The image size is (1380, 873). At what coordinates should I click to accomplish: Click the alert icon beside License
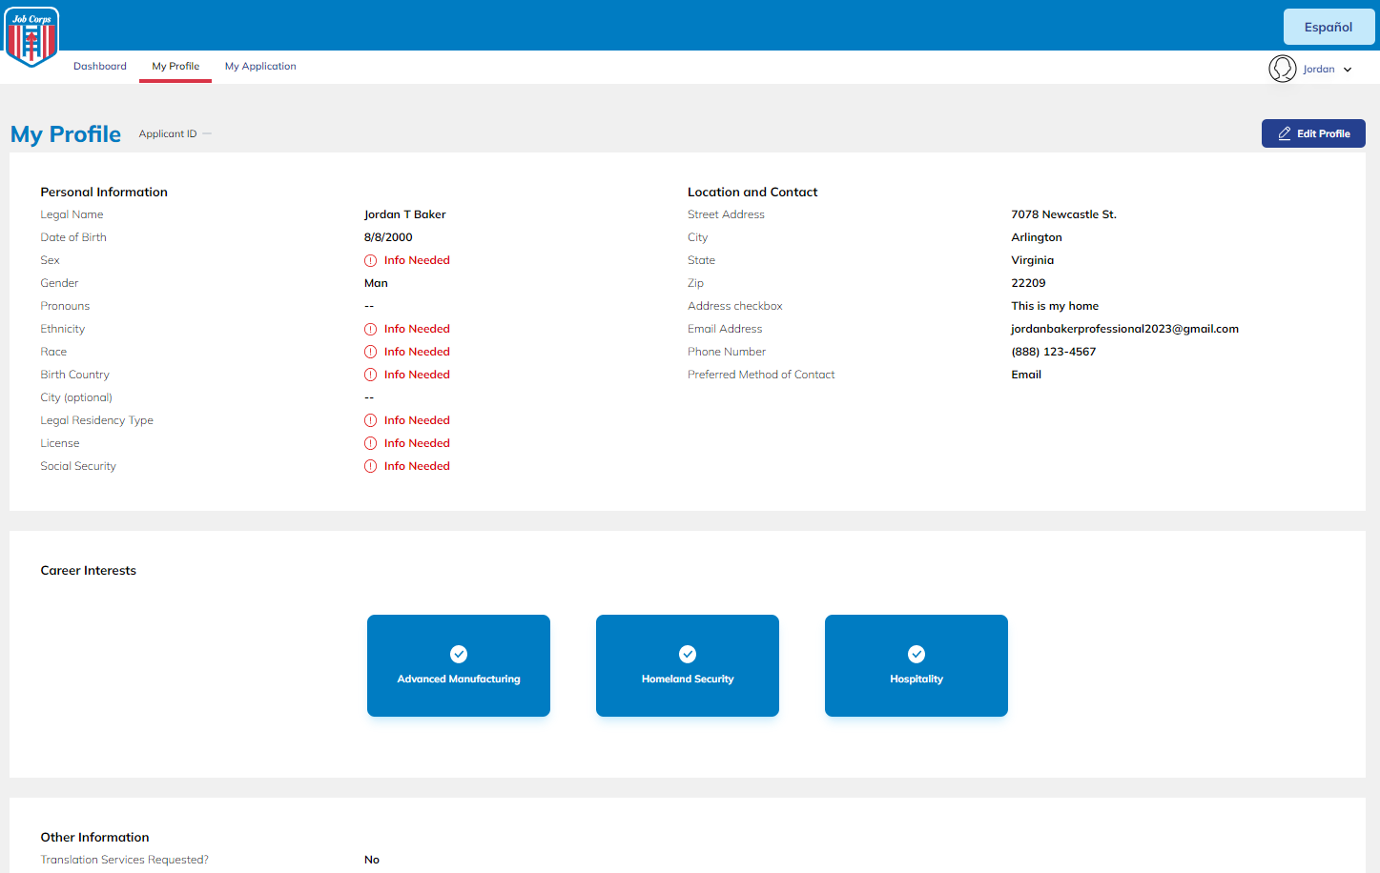pos(370,443)
